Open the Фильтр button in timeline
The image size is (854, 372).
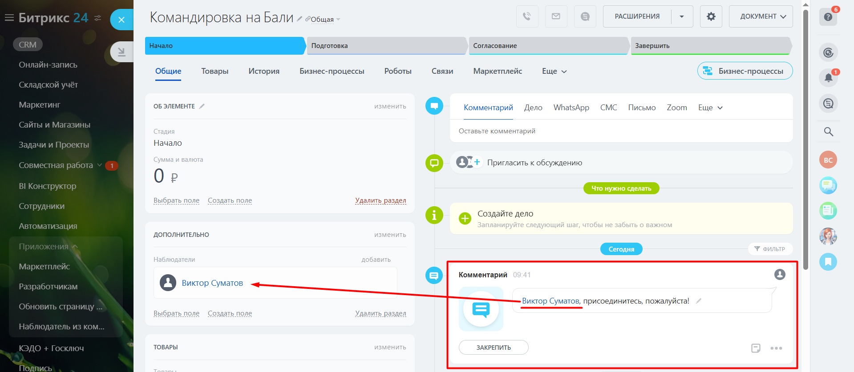[770, 249]
